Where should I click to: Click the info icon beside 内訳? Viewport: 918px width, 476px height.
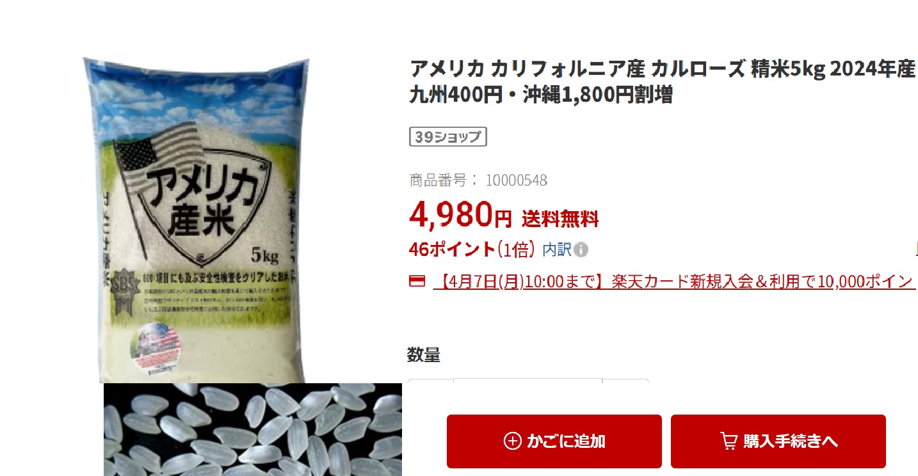(x=581, y=250)
